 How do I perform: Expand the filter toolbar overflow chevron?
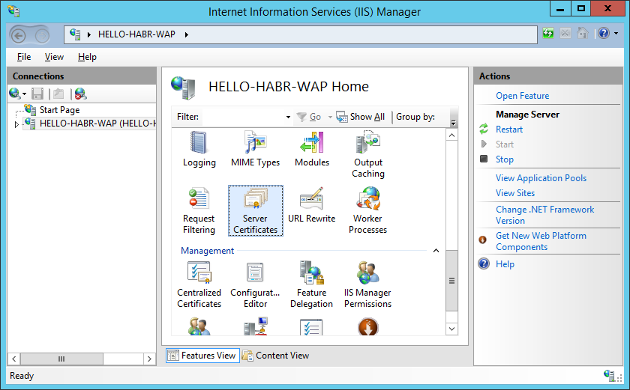[454, 123]
